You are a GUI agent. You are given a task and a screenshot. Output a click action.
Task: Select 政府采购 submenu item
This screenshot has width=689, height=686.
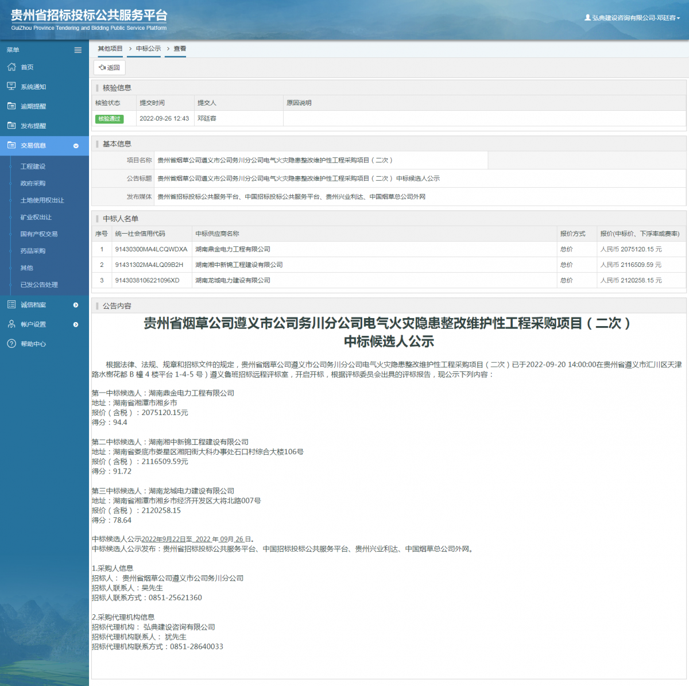(x=33, y=183)
